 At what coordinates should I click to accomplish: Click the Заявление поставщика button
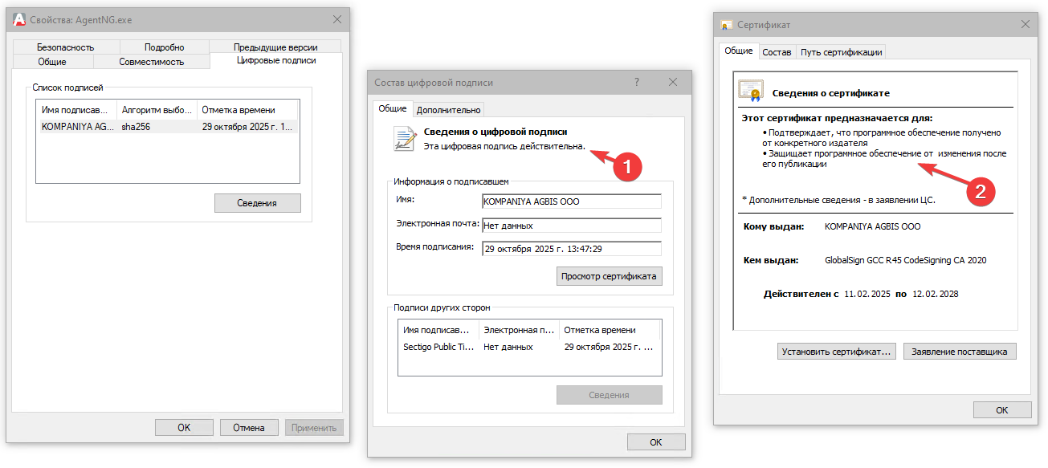(960, 351)
